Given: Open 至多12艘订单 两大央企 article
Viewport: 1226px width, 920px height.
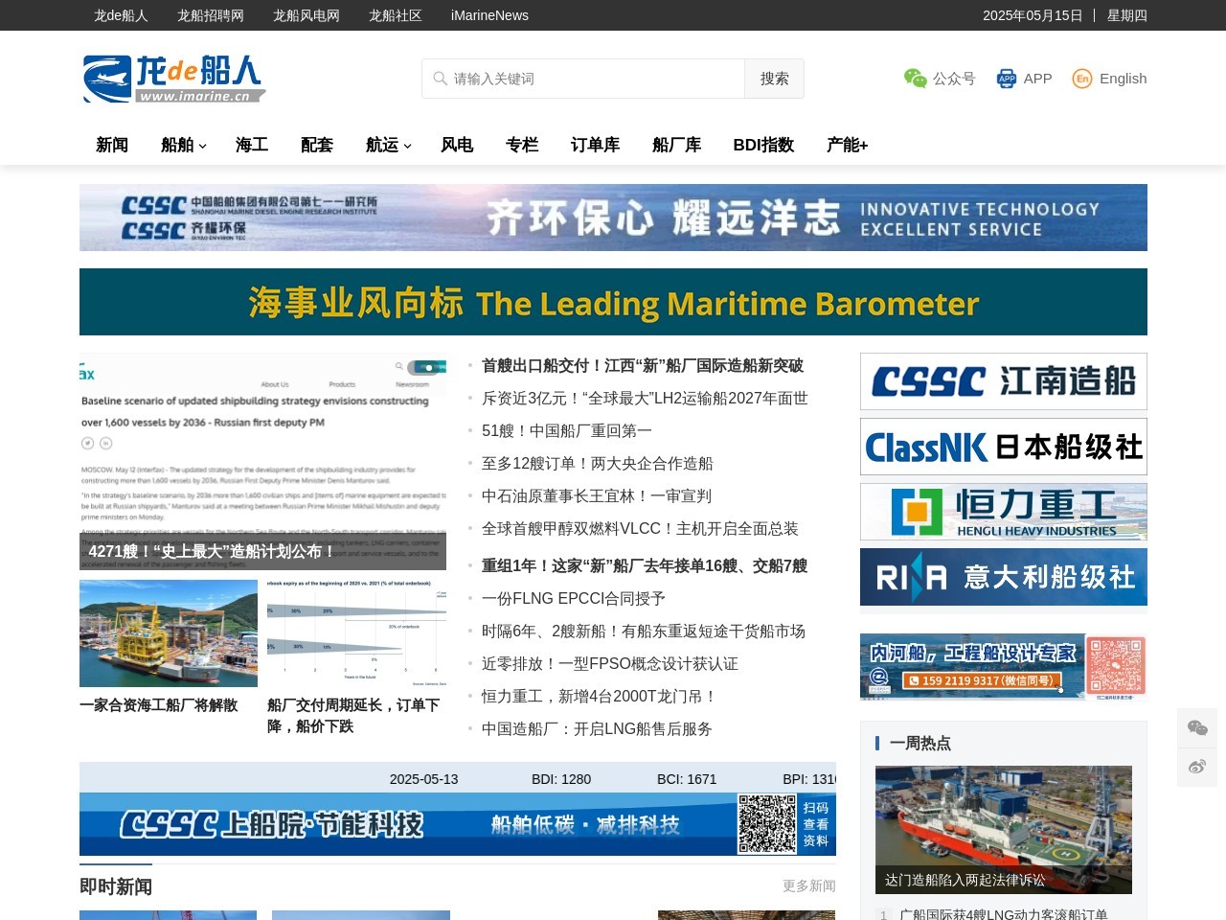Looking at the screenshot, I should pos(598,464).
